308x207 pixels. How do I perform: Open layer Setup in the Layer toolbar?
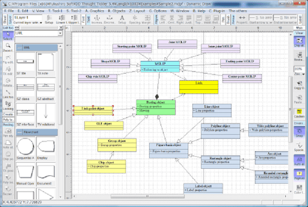point(49,20)
